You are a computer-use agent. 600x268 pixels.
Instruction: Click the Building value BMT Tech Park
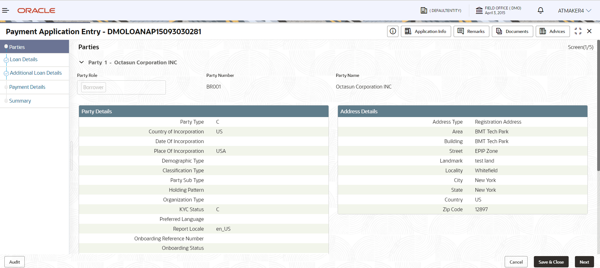tap(492, 141)
